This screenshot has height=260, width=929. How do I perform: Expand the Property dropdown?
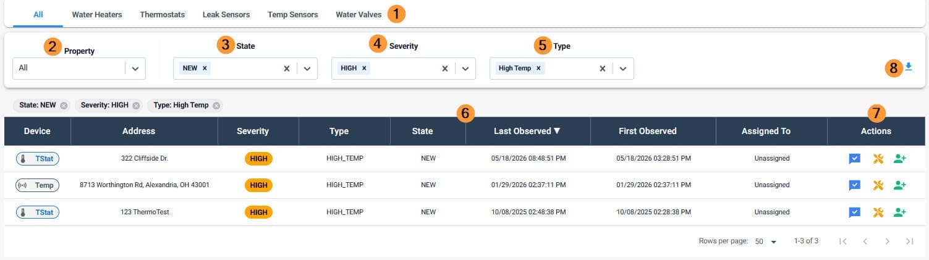pyautogui.click(x=135, y=69)
